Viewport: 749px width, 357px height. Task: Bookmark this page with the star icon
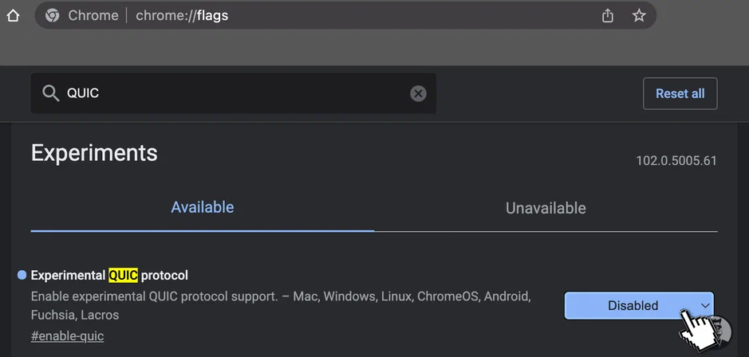[x=639, y=16]
